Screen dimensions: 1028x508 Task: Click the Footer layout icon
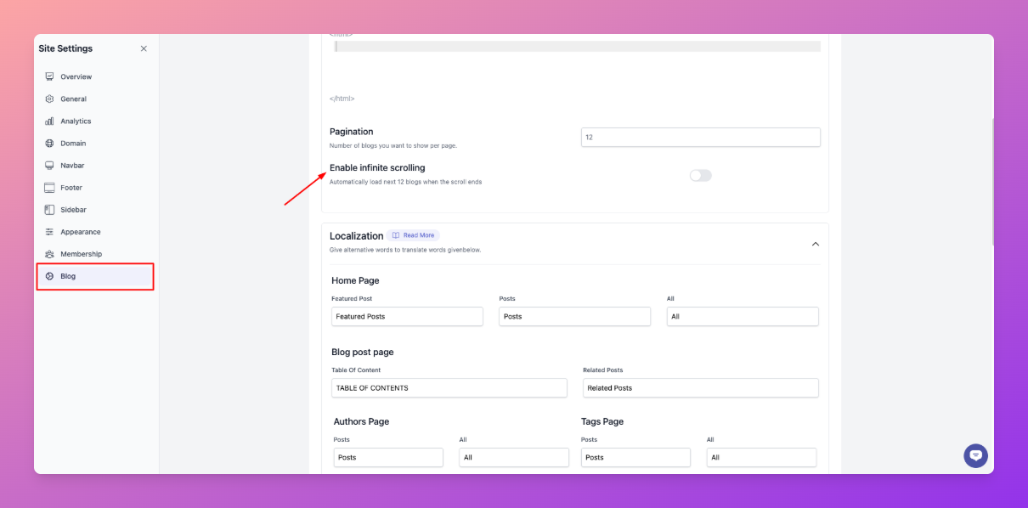[x=50, y=188]
